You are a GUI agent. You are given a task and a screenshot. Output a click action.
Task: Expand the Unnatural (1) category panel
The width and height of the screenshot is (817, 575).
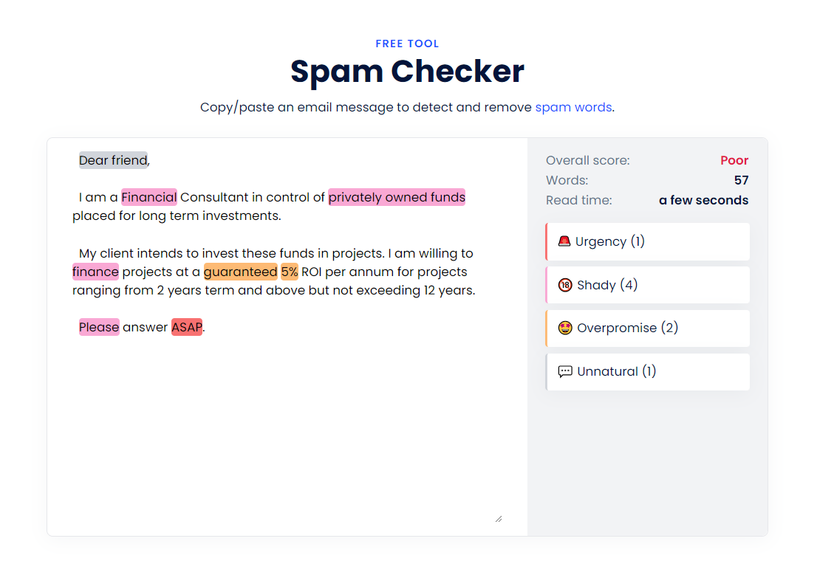point(648,371)
